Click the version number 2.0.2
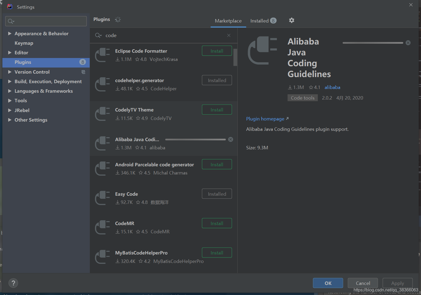Viewport: 421px width, 295px height. 327,98
